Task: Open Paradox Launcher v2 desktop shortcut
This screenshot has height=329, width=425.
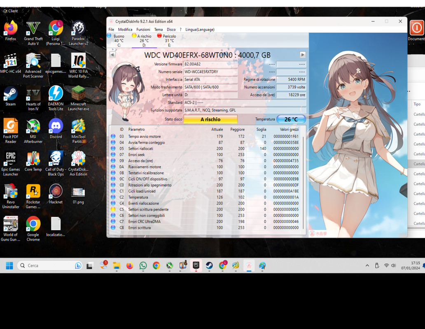Action: click(78, 33)
